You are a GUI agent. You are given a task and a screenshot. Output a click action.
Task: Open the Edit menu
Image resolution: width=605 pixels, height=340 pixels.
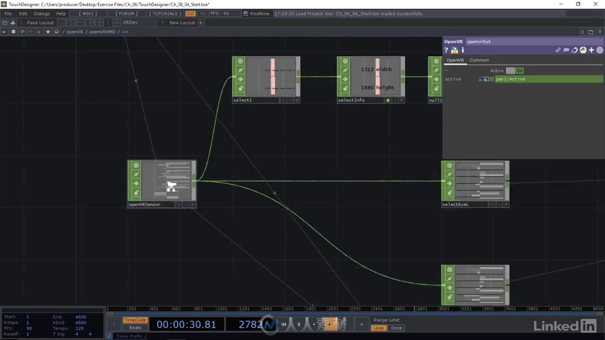click(x=23, y=14)
